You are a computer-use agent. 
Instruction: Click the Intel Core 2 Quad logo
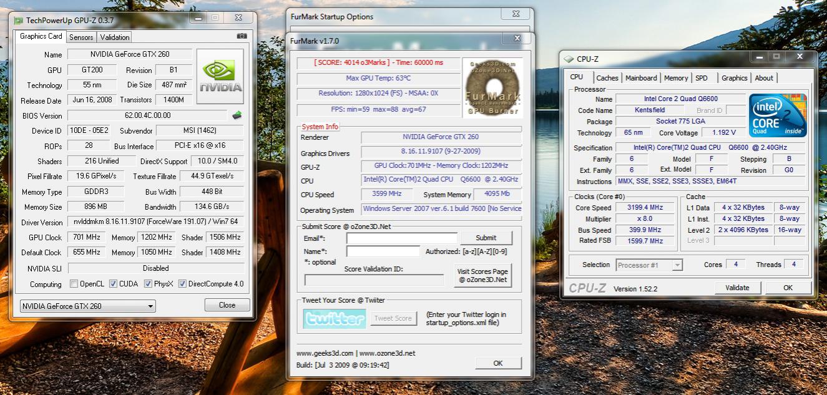[x=778, y=115]
